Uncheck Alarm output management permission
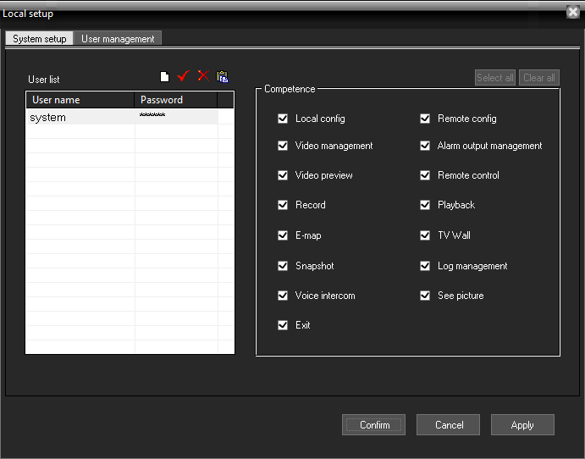Screen dimensions: 585x459 (425, 146)
